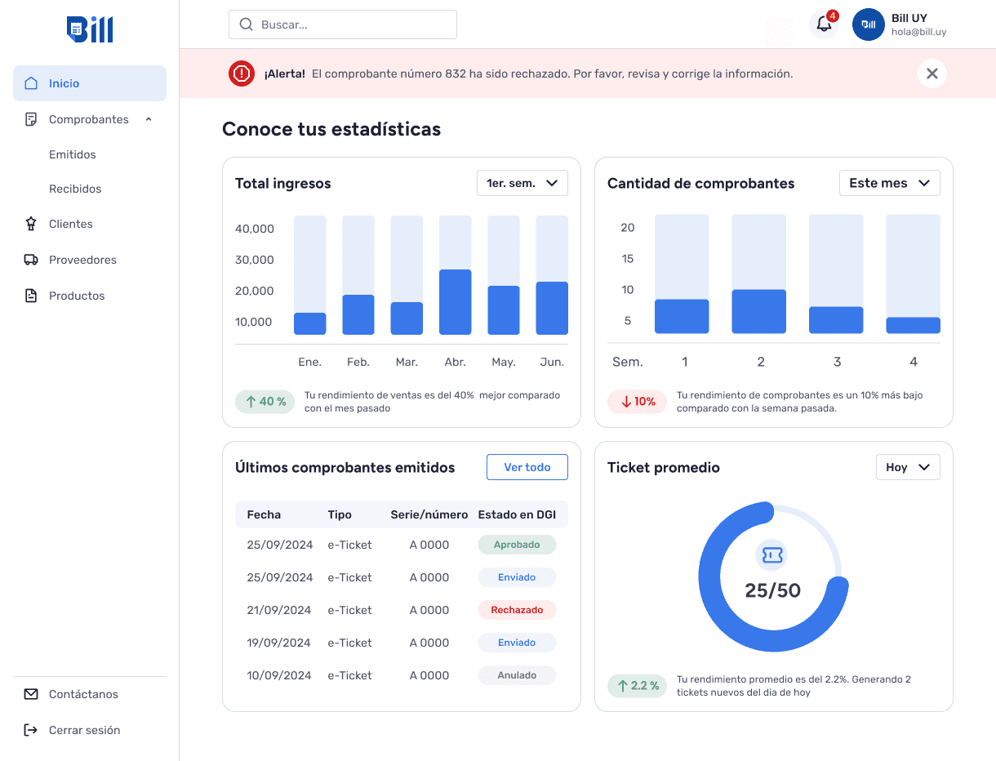Collapse the Comprobantes submenu chevron

(149, 119)
